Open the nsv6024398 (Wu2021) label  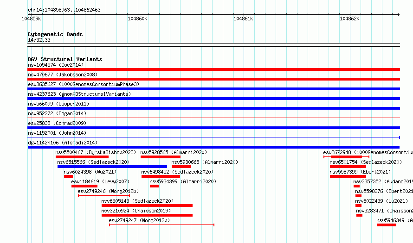coord(90,172)
